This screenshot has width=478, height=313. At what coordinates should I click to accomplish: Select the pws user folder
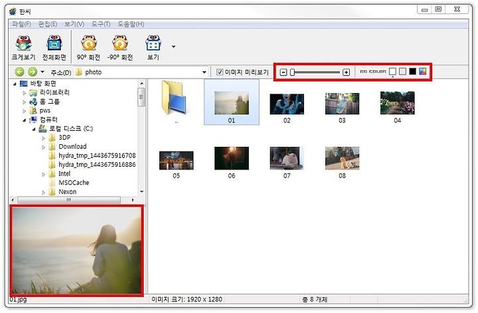[45, 110]
